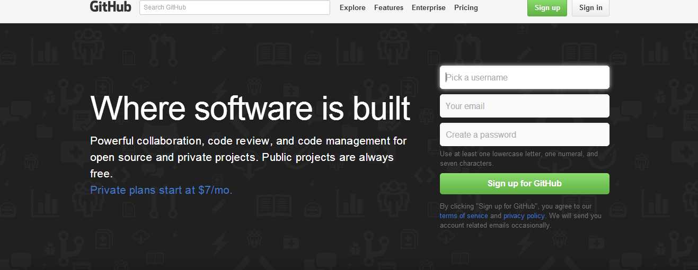
Task: Follow the Private plans start at $7/mo link
Action: [x=161, y=190]
